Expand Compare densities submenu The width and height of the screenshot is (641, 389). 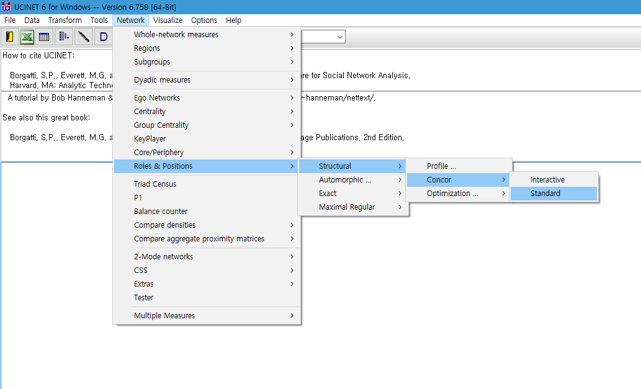pyautogui.click(x=207, y=225)
